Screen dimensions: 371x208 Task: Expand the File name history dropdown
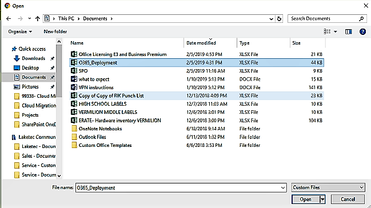click(x=283, y=187)
